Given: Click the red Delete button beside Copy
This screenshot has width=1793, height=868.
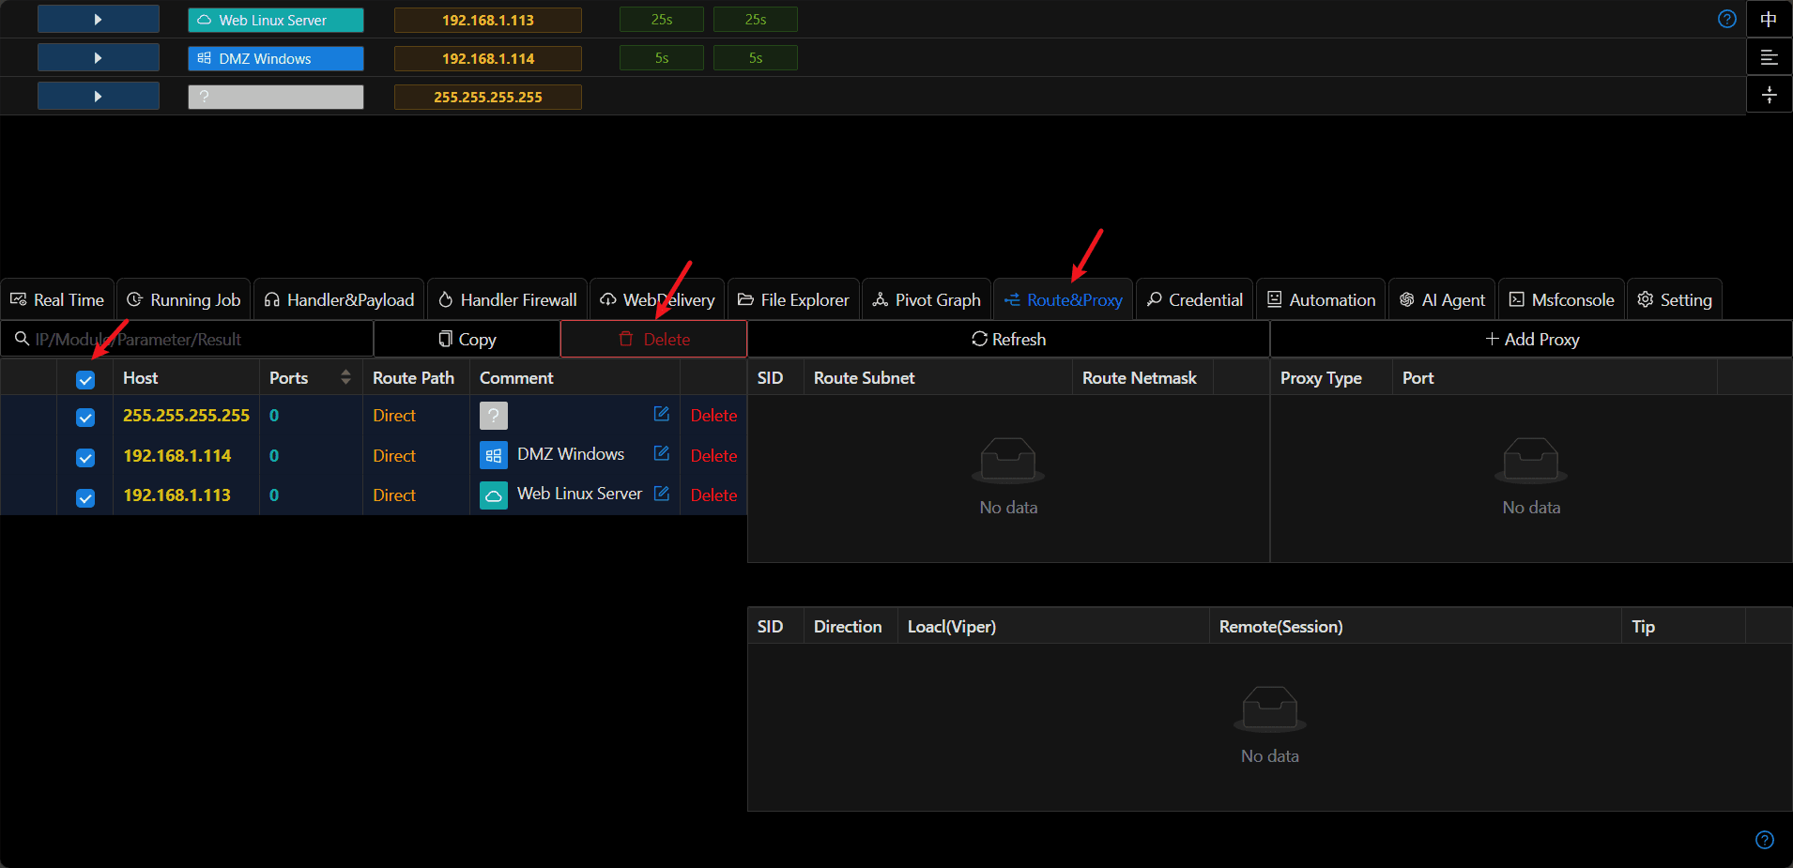Looking at the screenshot, I should coord(653,339).
